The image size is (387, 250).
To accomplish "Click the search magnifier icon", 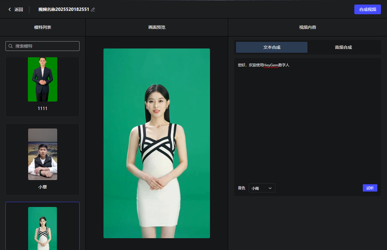I will click(x=11, y=46).
